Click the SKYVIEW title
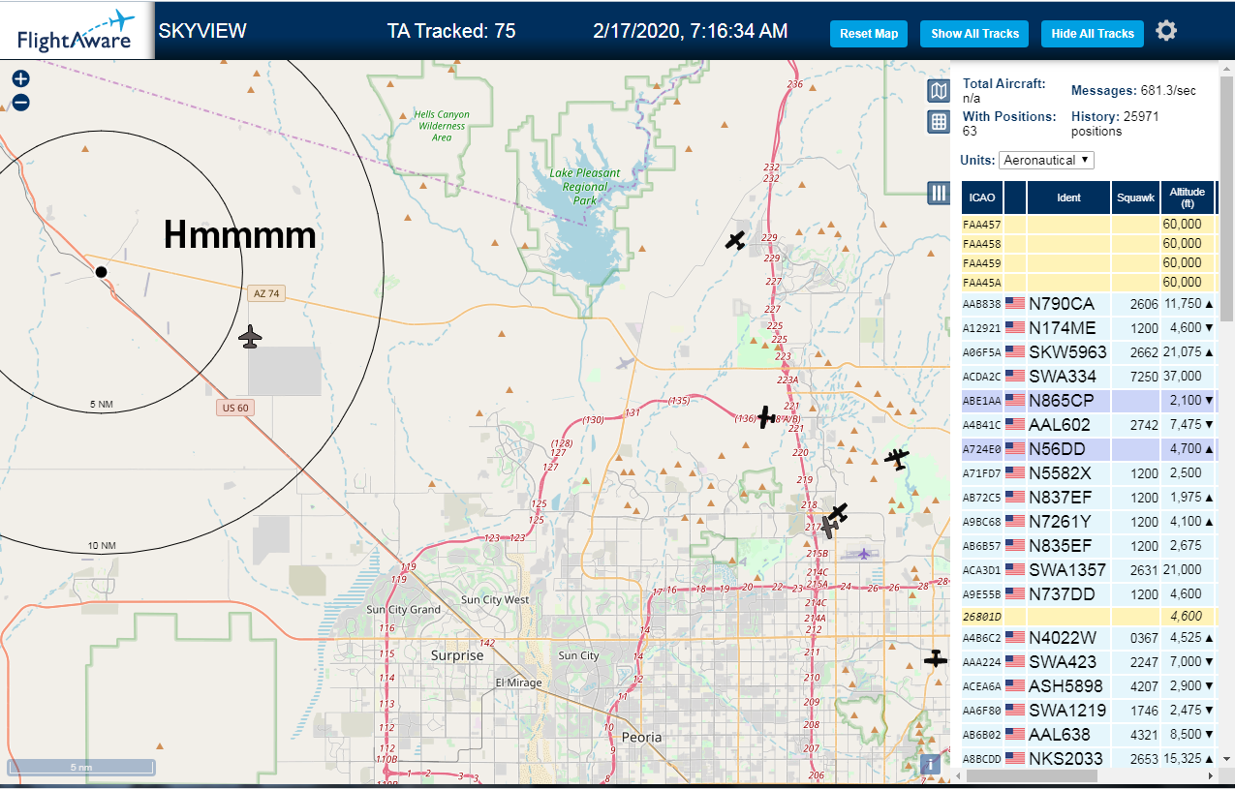 (202, 31)
